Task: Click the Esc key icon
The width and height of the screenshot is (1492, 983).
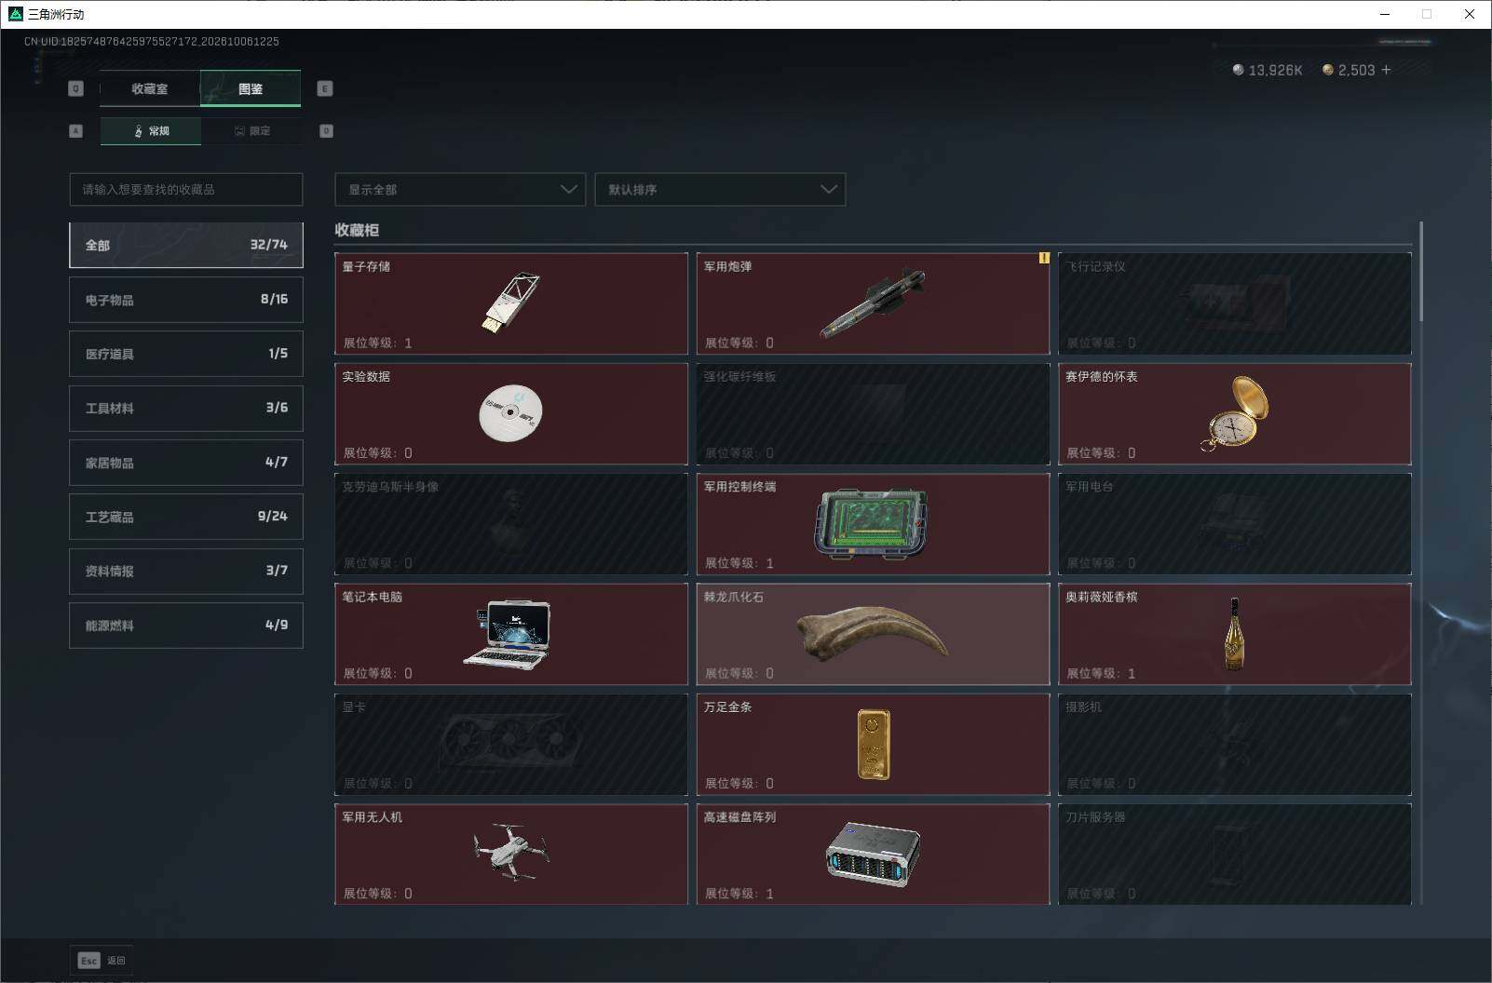Action: tap(88, 961)
